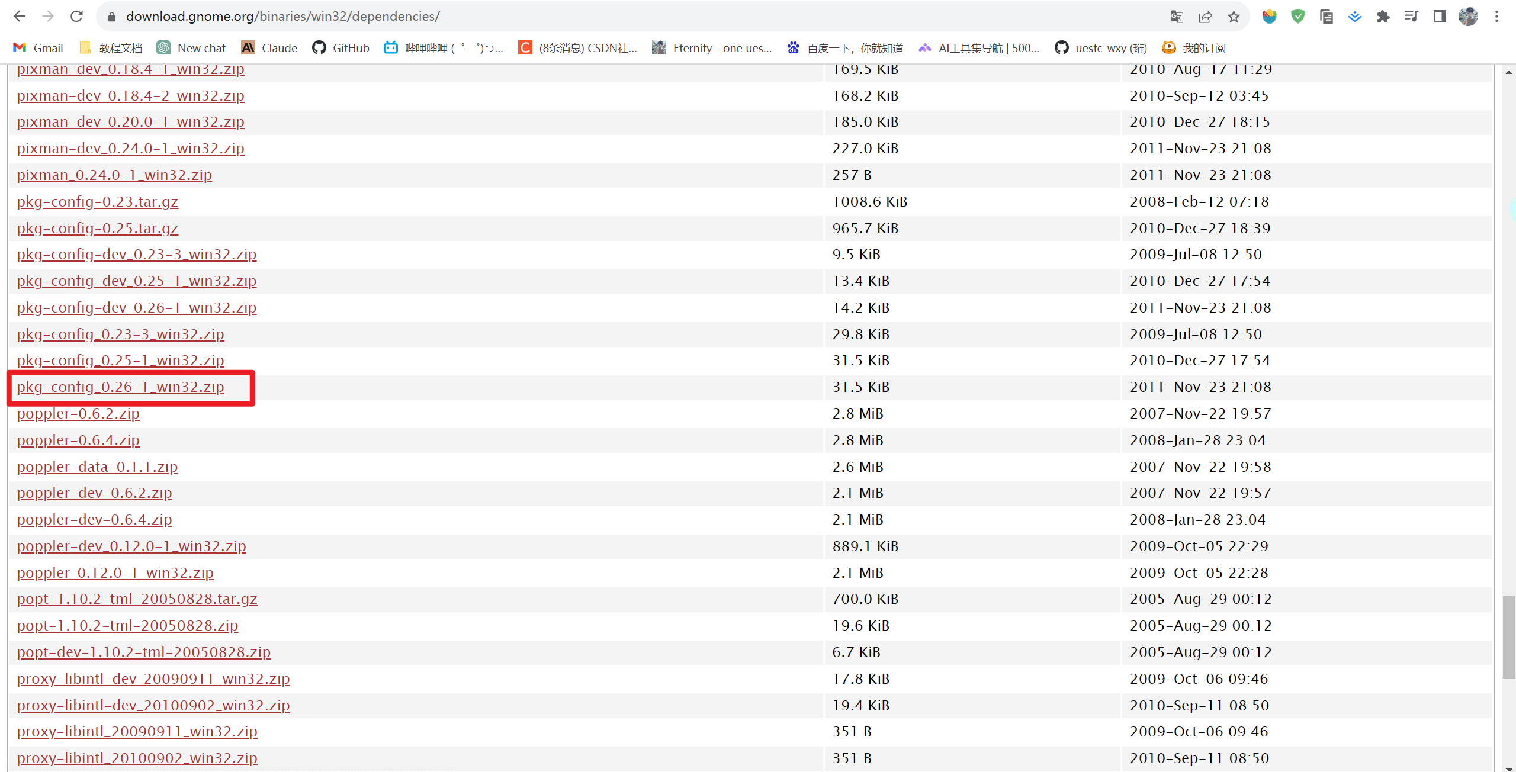Click the translate page icon

tap(1177, 17)
